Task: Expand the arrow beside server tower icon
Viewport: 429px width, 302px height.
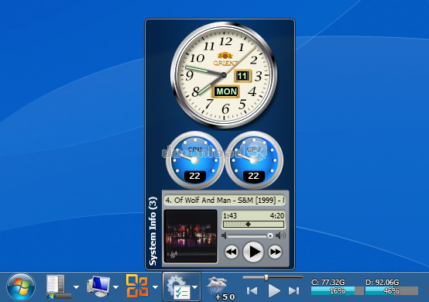Action: [x=77, y=287]
